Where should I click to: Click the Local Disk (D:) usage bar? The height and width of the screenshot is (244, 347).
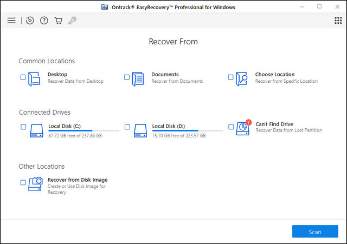pos(188,131)
